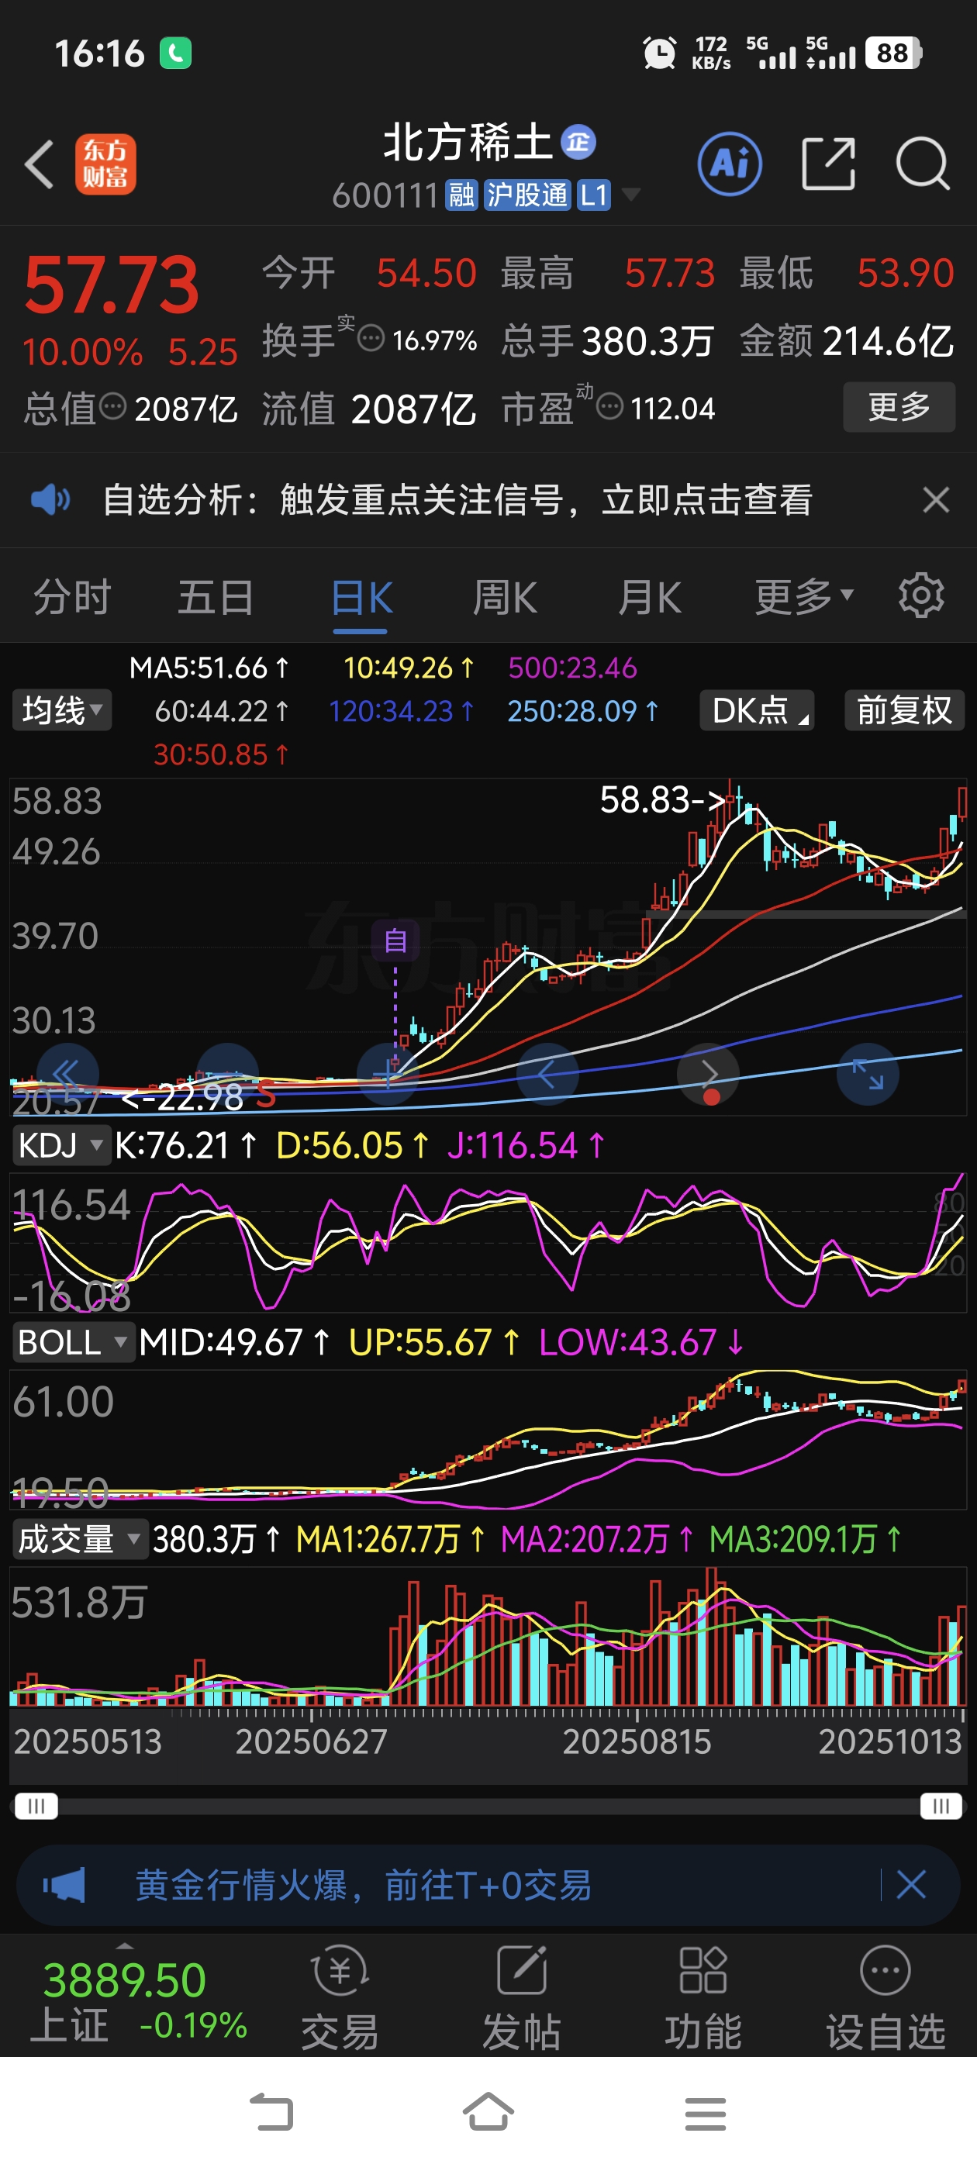Tap the stock name 北方稀土
The image size is (977, 2171).
pos(468,142)
